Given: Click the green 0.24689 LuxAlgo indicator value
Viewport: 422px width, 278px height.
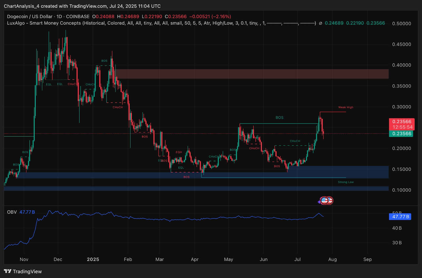Looking at the screenshot, I should click(x=334, y=23).
